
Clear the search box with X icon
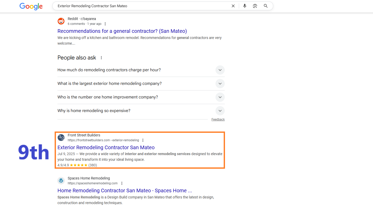[233, 6]
